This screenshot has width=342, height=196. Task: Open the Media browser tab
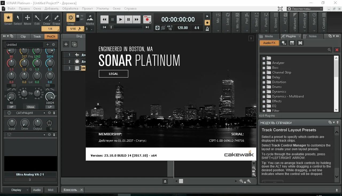click(x=269, y=36)
